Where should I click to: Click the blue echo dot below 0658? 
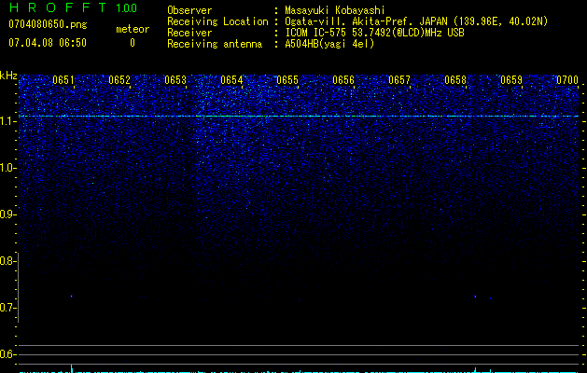(x=475, y=297)
